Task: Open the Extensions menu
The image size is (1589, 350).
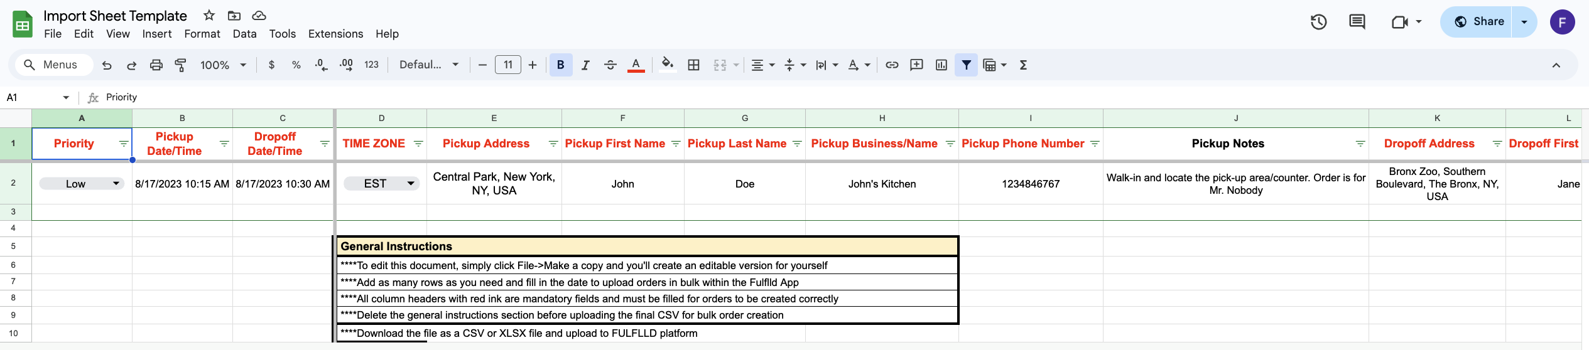Action: [335, 34]
